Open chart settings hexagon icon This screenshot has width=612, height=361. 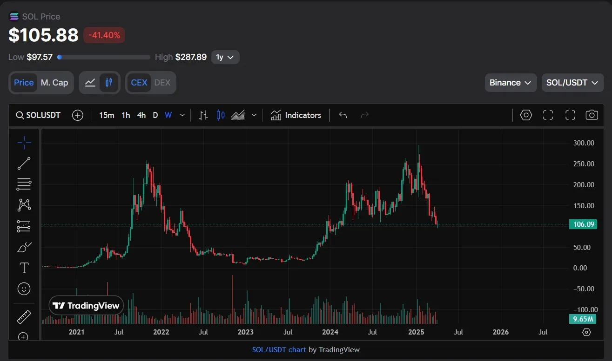[526, 115]
